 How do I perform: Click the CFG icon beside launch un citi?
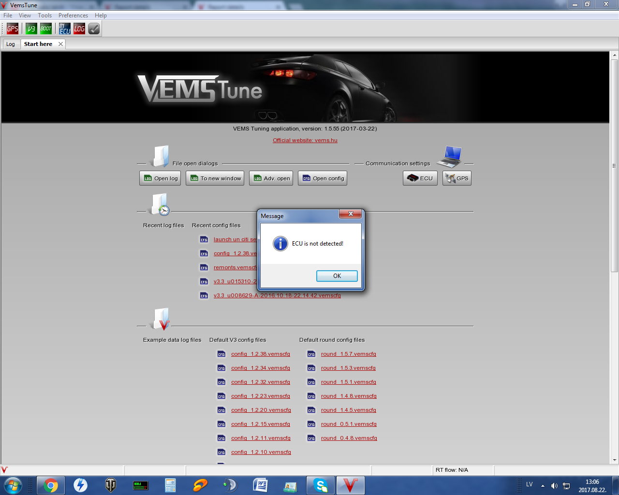click(x=204, y=239)
